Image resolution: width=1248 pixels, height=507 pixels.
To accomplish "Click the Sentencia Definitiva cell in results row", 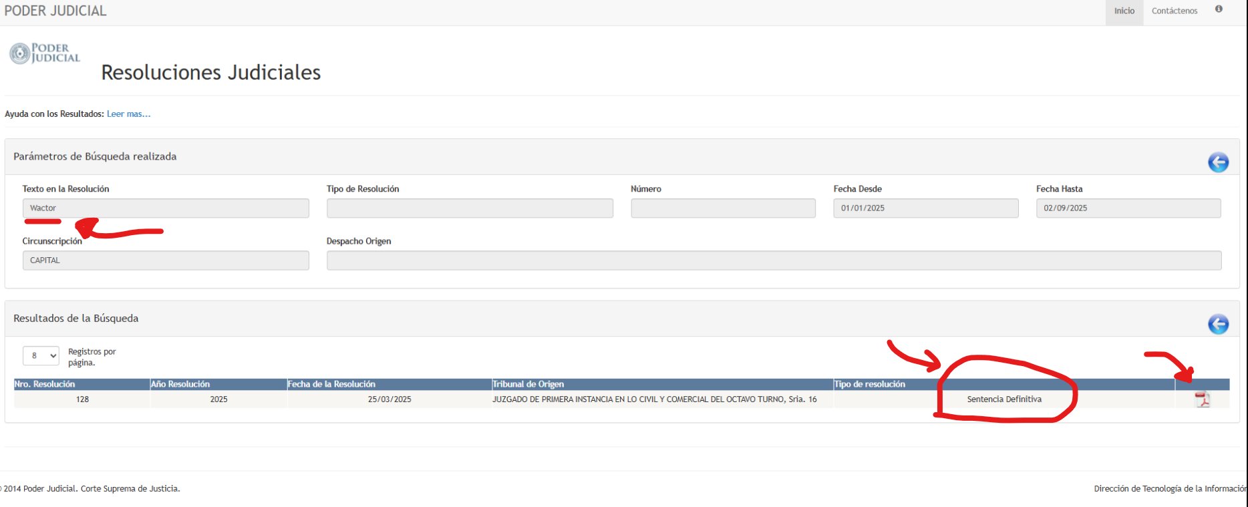I will tap(1003, 399).
